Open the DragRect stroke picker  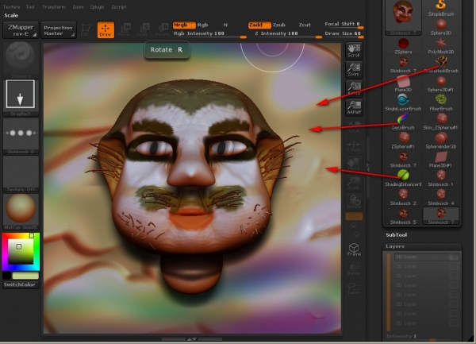tap(21, 98)
